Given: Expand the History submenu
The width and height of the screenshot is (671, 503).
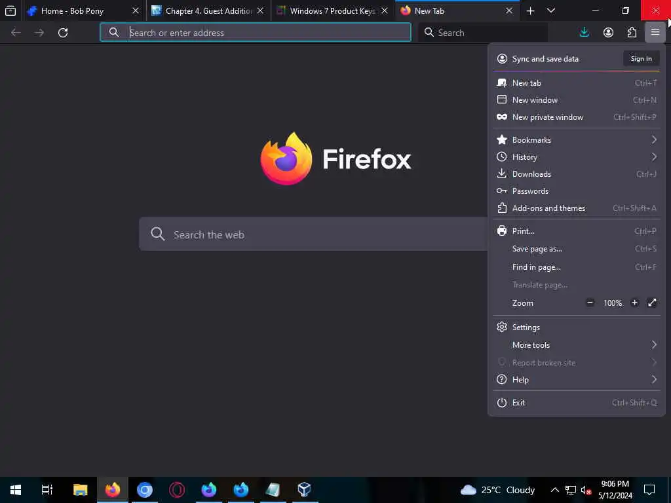Looking at the screenshot, I should coord(577,157).
